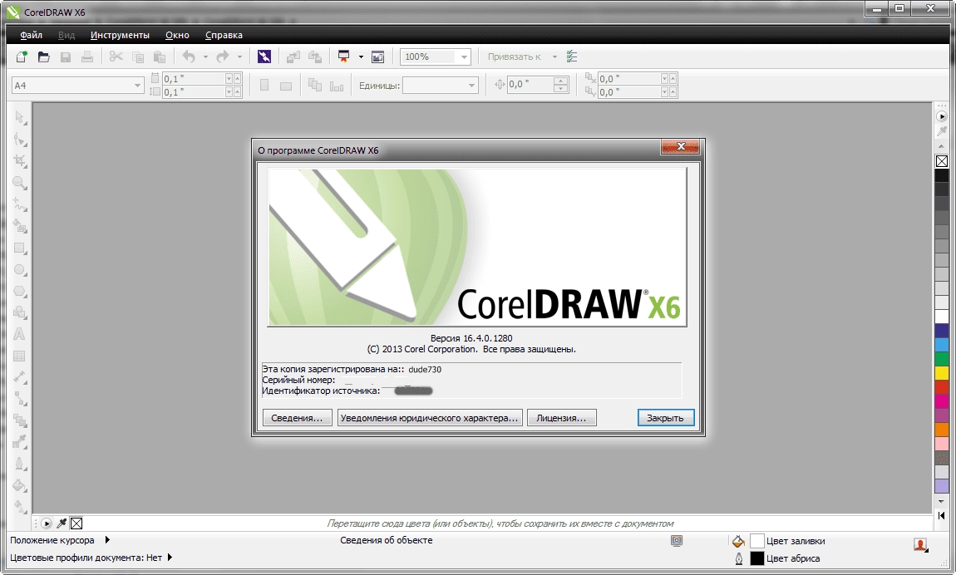Click the Сведения... button

point(297,418)
